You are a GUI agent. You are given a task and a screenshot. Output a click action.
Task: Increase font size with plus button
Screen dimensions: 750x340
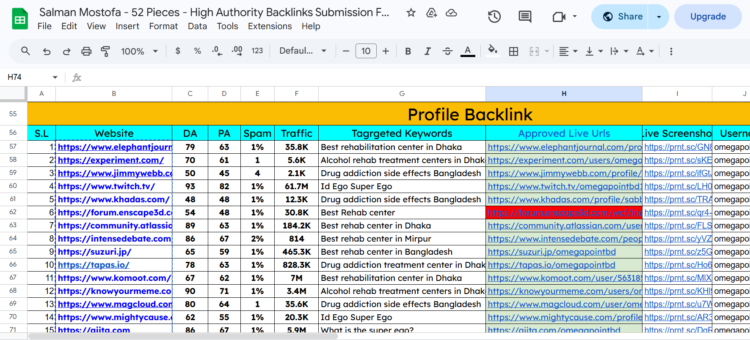[x=386, y=51]
